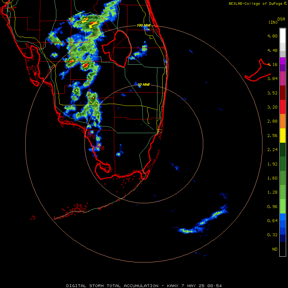Click the 100 NMI range ring label
Screen dimensions: 288x288
pos(144,25)
